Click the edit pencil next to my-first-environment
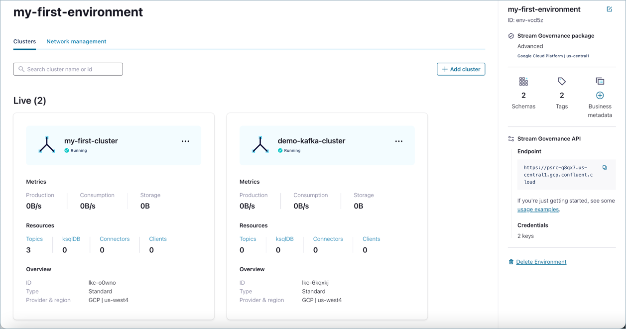 [x=610, y=9]
